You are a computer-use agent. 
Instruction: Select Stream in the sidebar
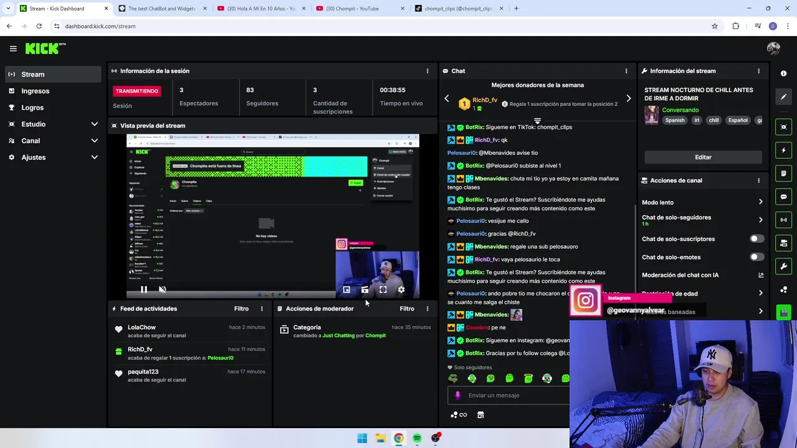[52, 74]
